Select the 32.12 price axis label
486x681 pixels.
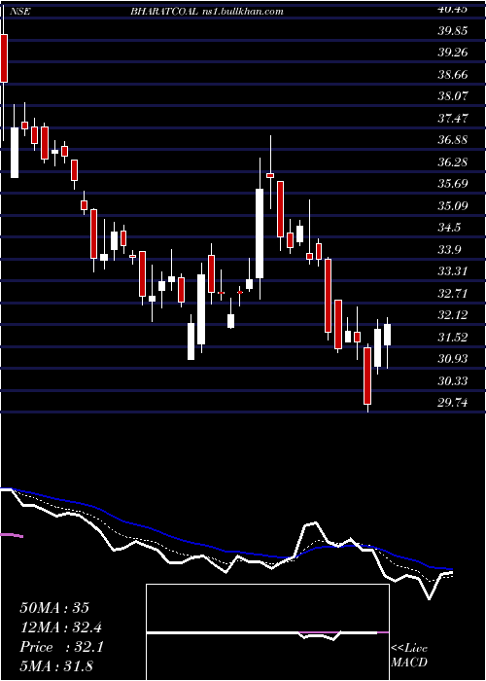[x=453, y=315]
